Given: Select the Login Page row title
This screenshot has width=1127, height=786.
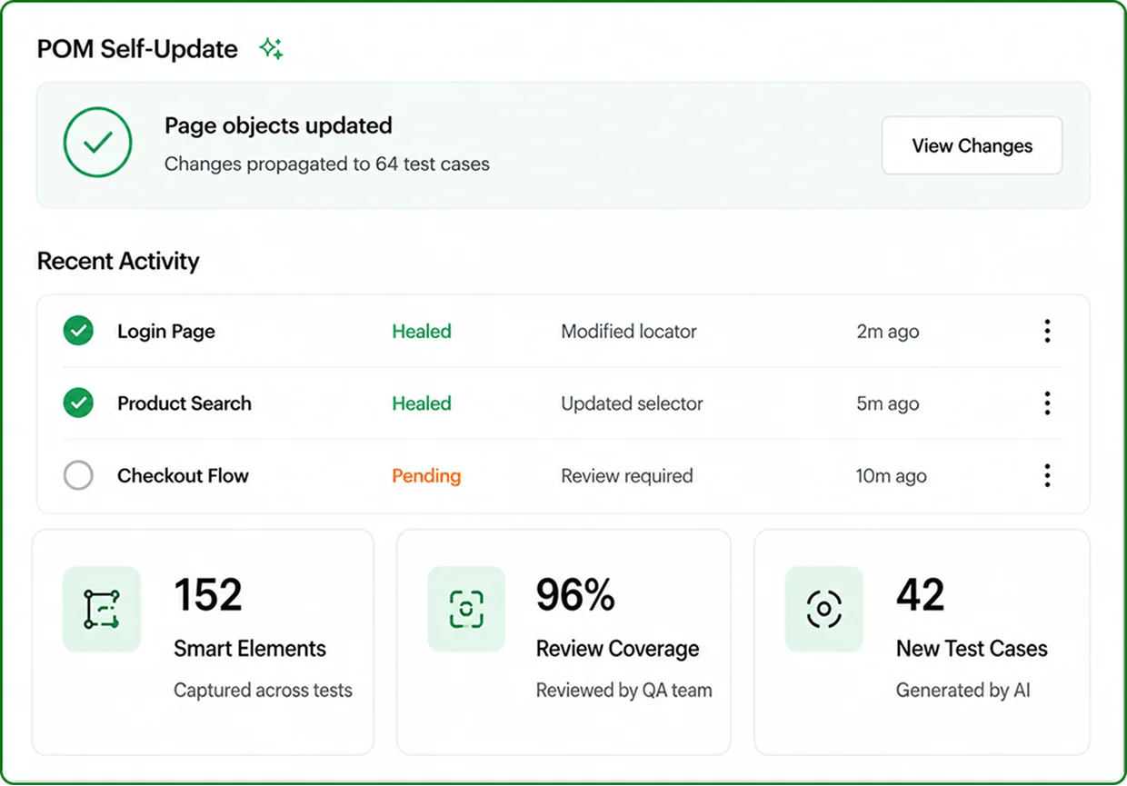Looking at the screenshot, I should (x=166, y=332).
